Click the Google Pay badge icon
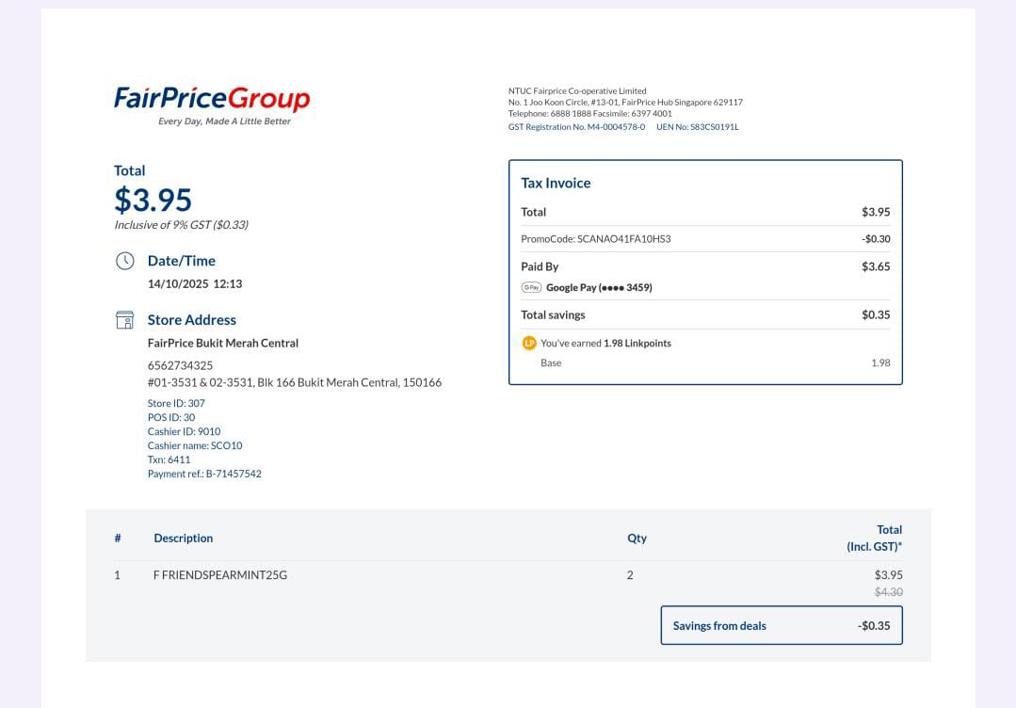 pos(531,287)
